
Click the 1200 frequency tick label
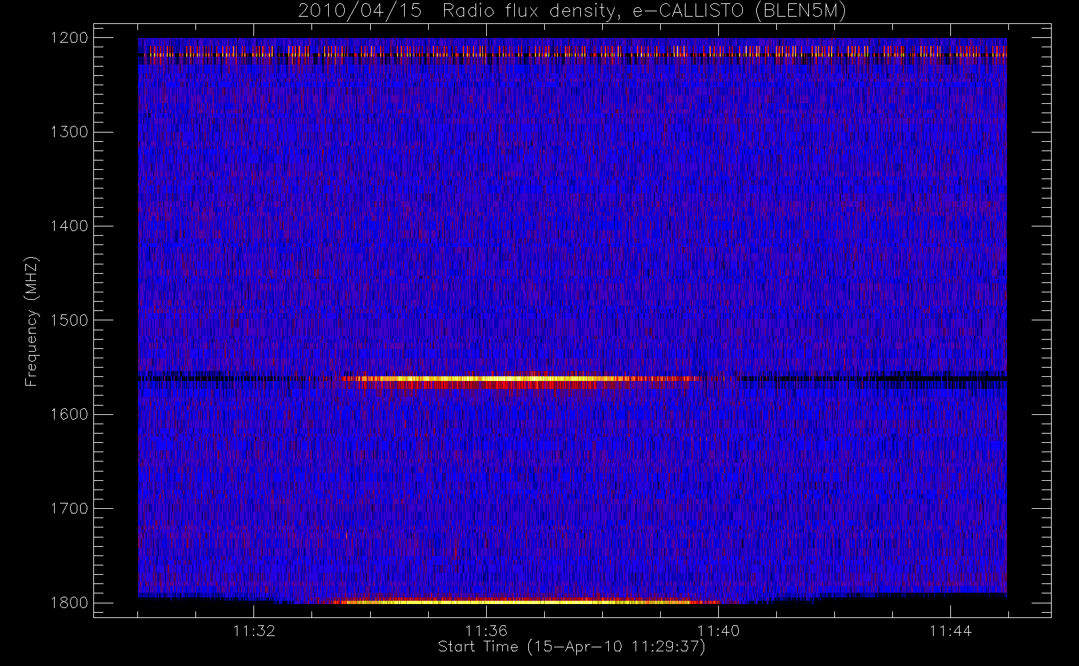(x=69, y=38)
